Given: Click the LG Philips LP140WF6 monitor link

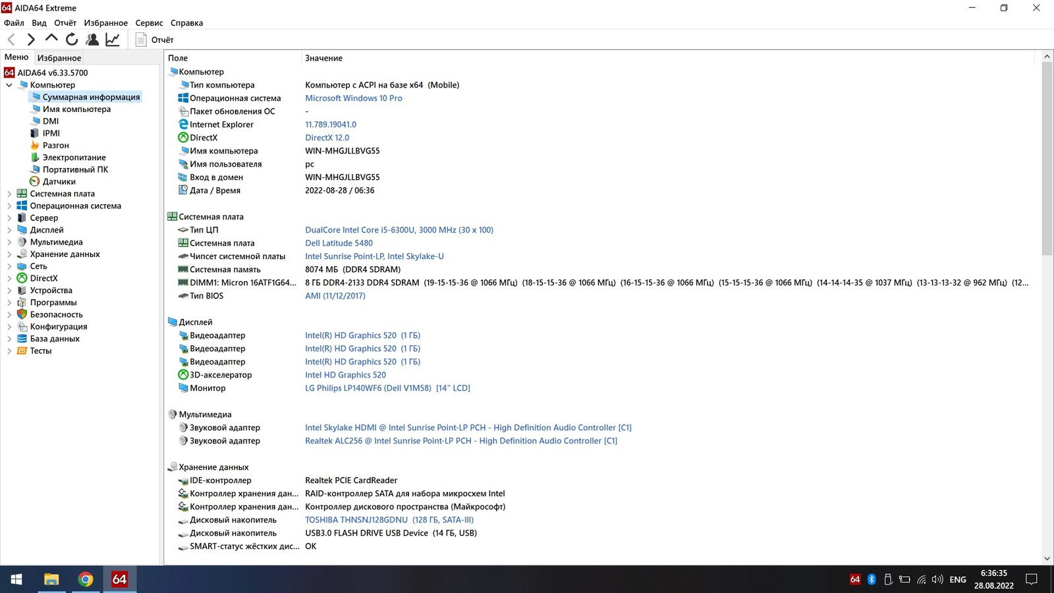Looking at the screenshot, I should [387, 388].
